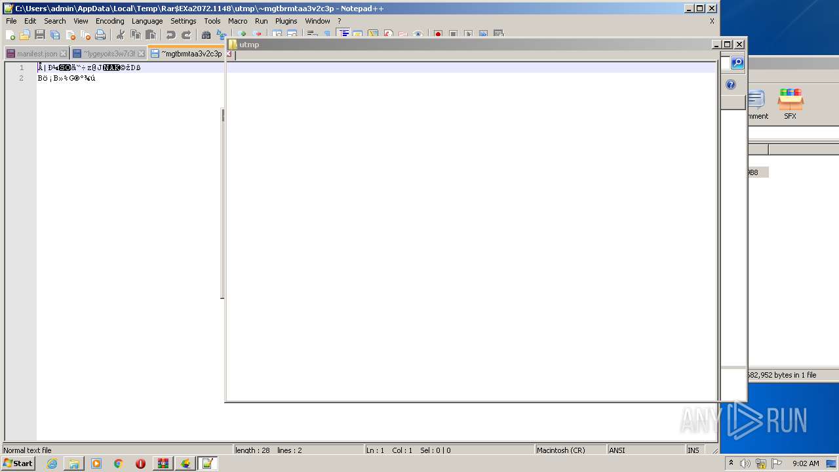Open Chrome from the taskbar
The width and height of the screenshot is (839, 472).
(x=118, y=463)
